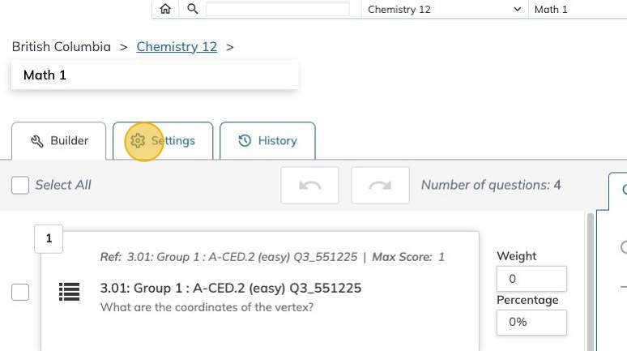Switch to the Settings tab

tap(163, 141)
